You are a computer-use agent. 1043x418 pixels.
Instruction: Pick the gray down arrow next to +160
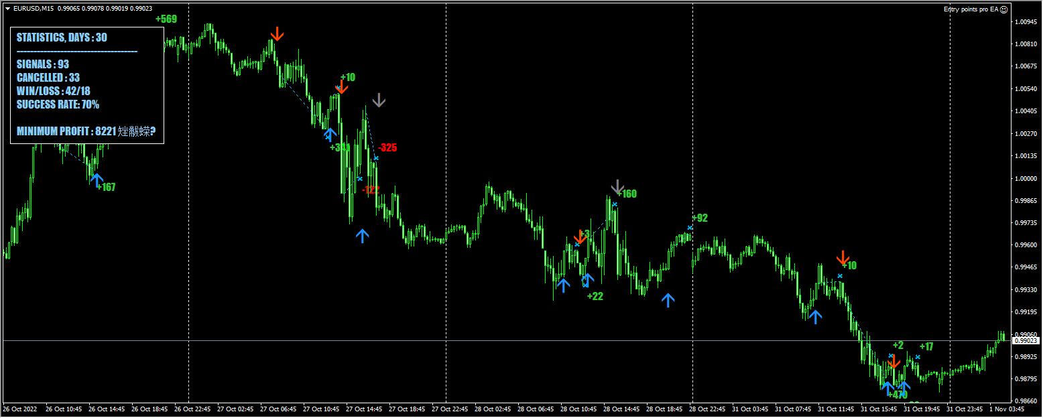pos(618,187)
